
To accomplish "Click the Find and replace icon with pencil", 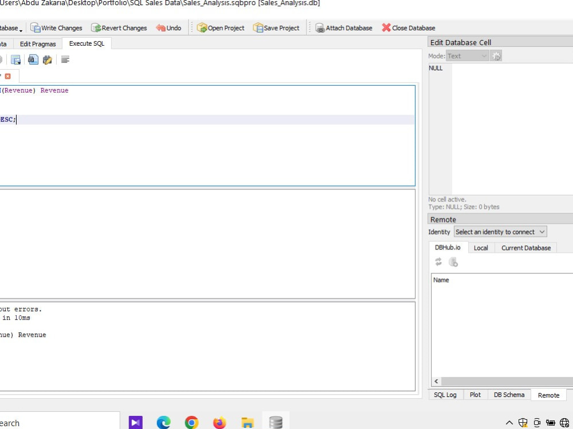I will tap(48, 59).
